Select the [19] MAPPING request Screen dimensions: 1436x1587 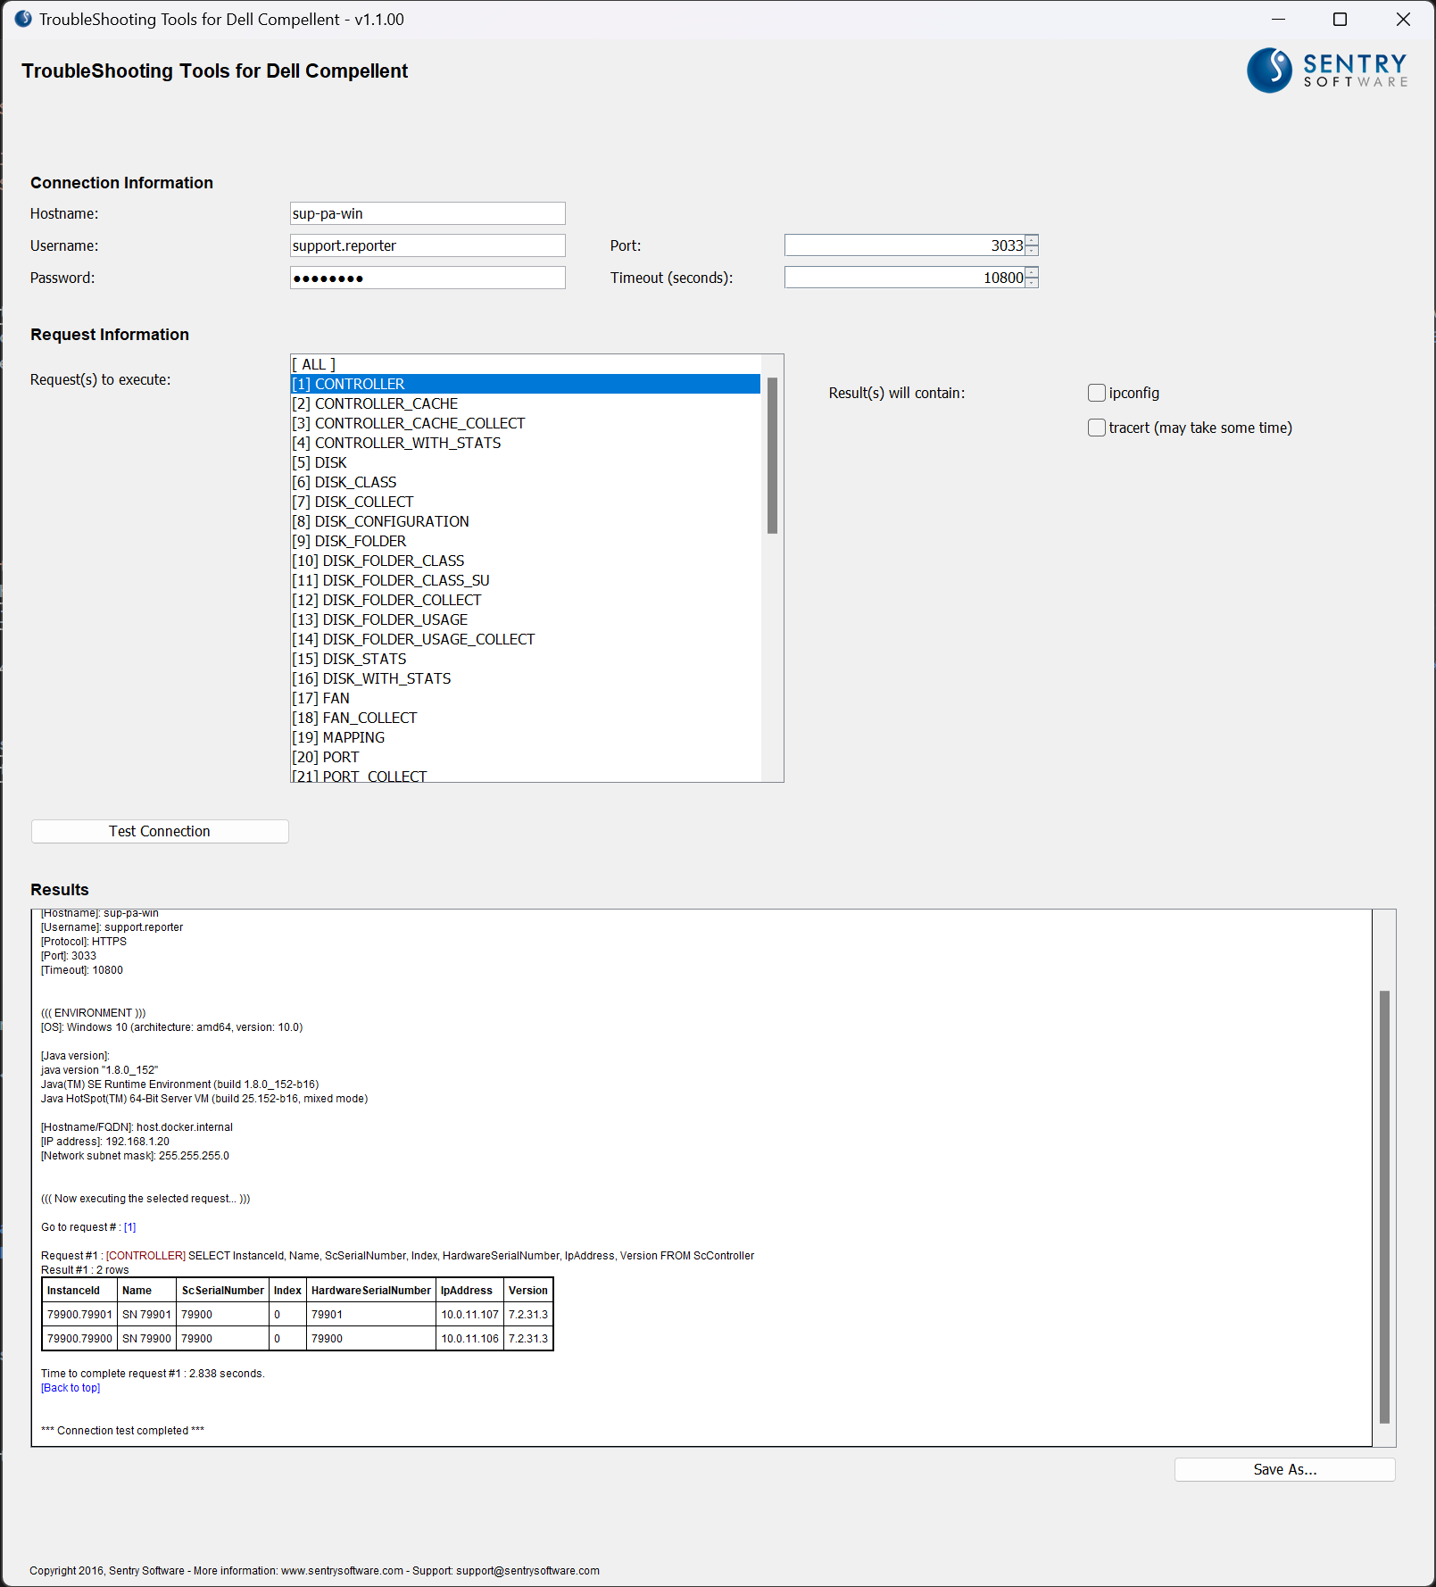[337, 737]
